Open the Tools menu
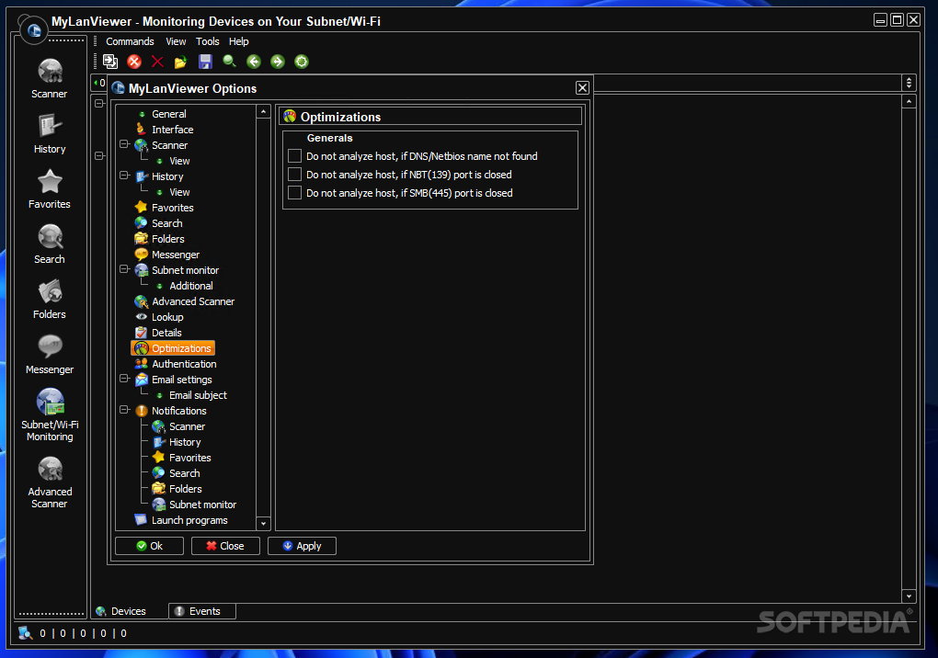The width and height of the screenshot is (938, 658). (x=208, y=41)
